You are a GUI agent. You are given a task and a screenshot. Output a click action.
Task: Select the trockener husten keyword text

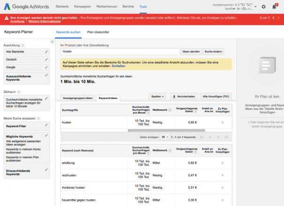(x=73, y=188)
